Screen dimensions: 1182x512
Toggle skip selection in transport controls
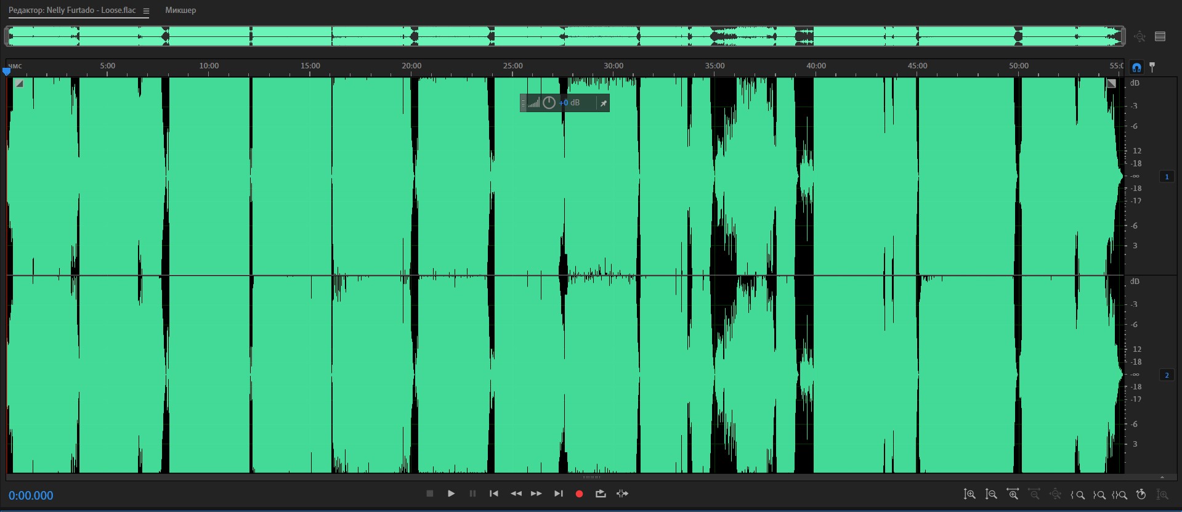[622, 494]
